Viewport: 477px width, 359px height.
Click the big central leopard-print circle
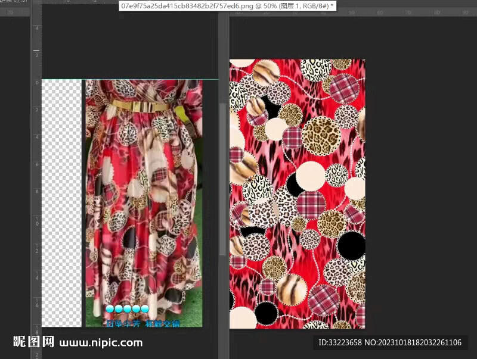(x=321, y=136)
